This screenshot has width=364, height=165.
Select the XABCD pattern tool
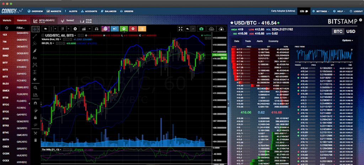[35, 65]
